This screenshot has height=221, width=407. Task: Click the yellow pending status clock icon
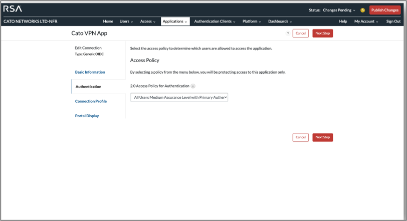click(362, 10)
